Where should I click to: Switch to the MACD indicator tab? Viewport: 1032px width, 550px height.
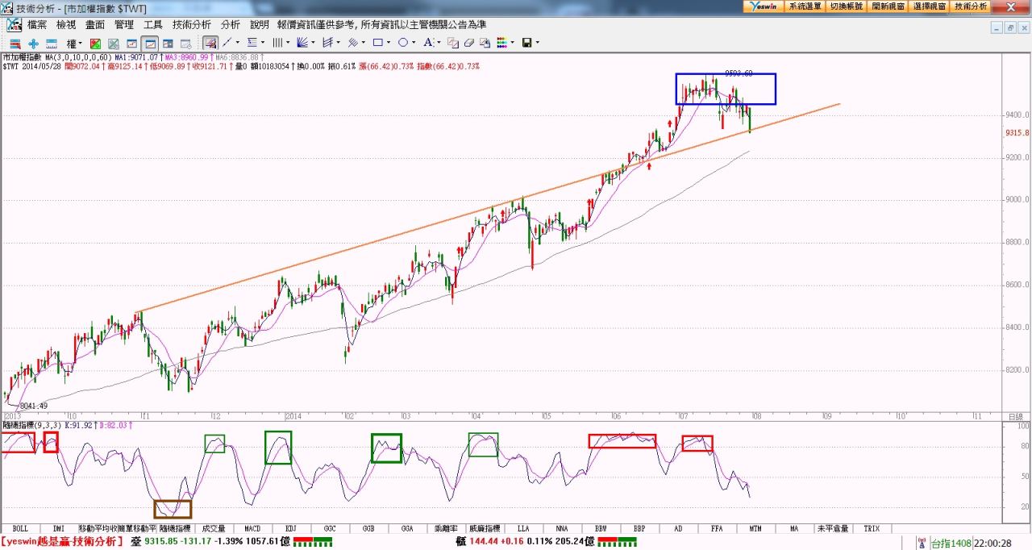click(252, 528)
